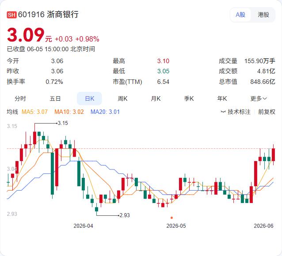Click the 今开 opening price 3.06 value
This screenshot has width=282, height=256.
(57, 61)
